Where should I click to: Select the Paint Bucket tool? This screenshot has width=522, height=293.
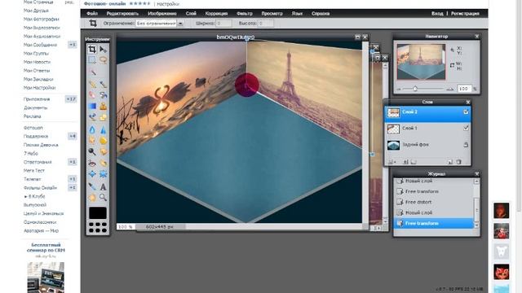pos(104,95)
